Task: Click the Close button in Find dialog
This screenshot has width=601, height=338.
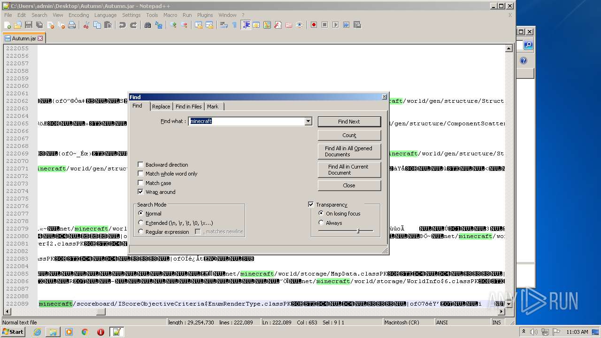Action: pos(349,185)
